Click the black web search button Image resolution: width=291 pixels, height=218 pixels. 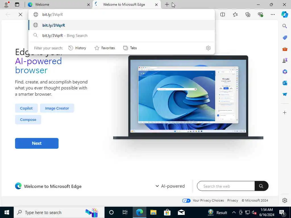click(x=261, y=186)
